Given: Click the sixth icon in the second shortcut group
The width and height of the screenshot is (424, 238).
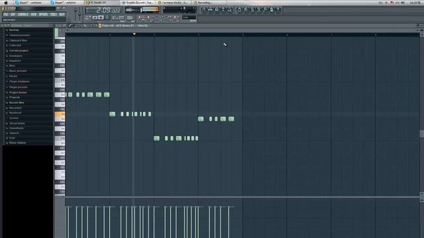Looking at the screenshot, I should click(x=272, y=9).
